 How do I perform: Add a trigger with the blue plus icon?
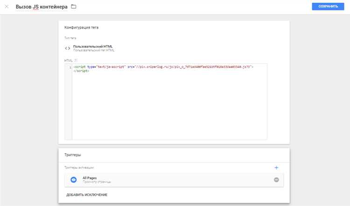pyautogui.click(x=276, y=168)
